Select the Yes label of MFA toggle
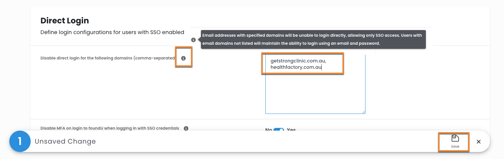Image resolution: width=504 pixels, height=159 pixels. [x=291, y=130]
